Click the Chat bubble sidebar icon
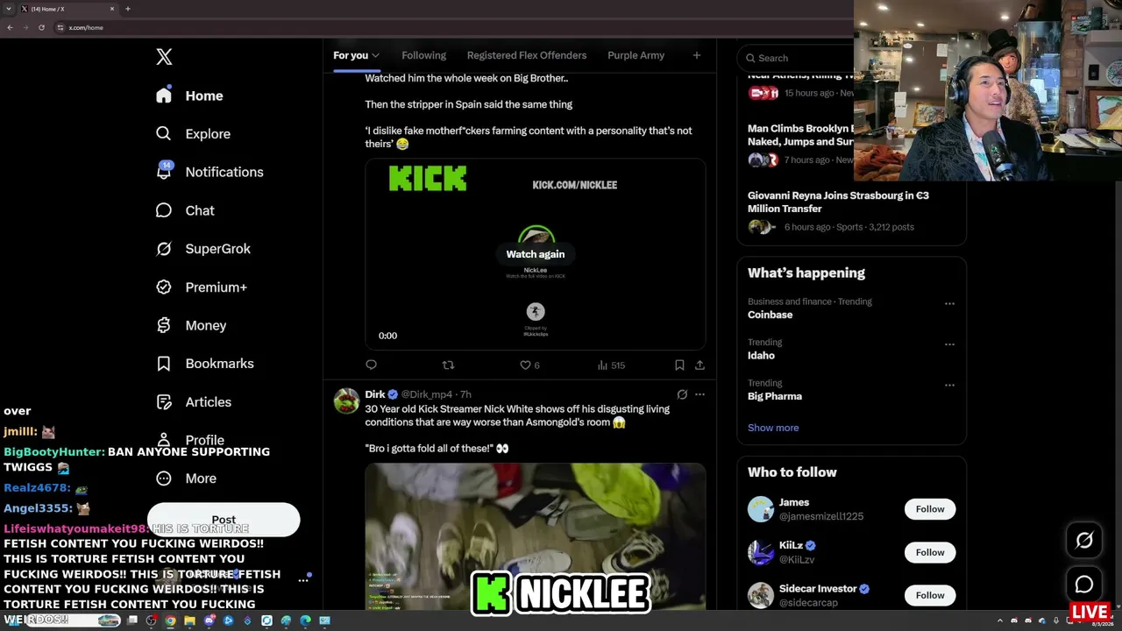Screen dimensions: 1122x631 point(164,210)
